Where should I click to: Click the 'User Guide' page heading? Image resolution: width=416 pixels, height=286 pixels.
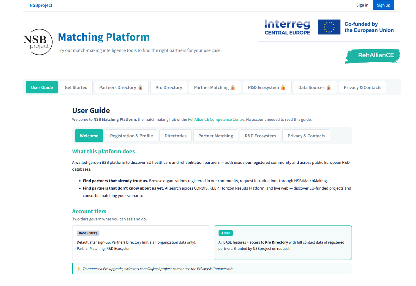pos(91,110)
